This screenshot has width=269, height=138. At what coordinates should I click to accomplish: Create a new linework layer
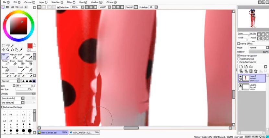click(x=246, y=67)
